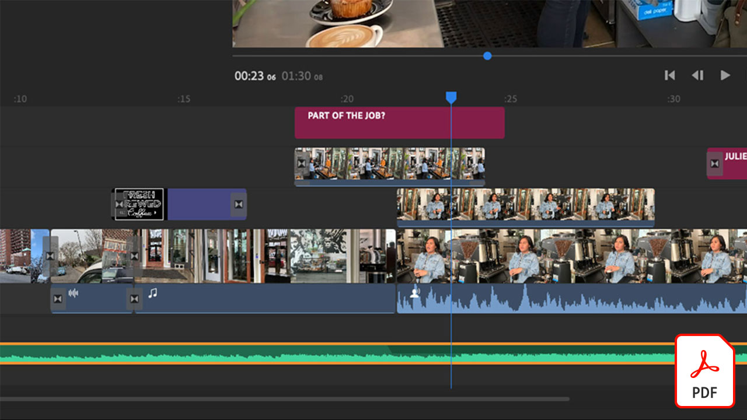Screen dimensions: 747x420
Task: Open transition icon on barista overlay clip
Action: 302,163
